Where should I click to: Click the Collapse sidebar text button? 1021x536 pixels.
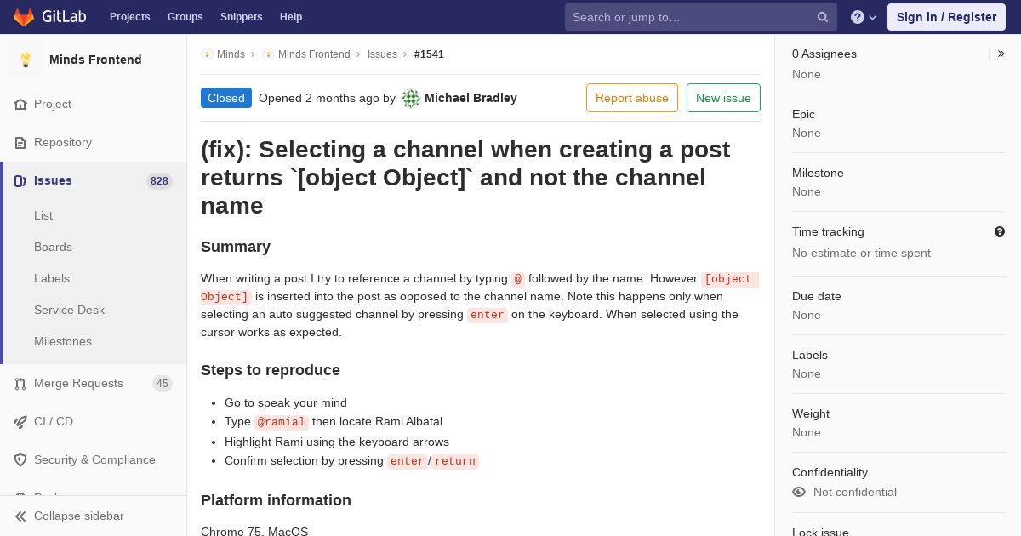tap(78, 516)
